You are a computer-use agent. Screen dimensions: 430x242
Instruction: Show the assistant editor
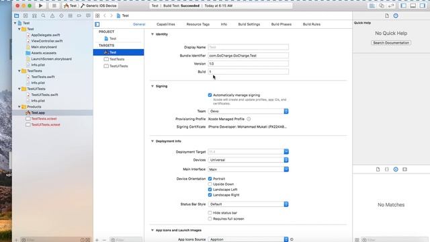(382, 5)
